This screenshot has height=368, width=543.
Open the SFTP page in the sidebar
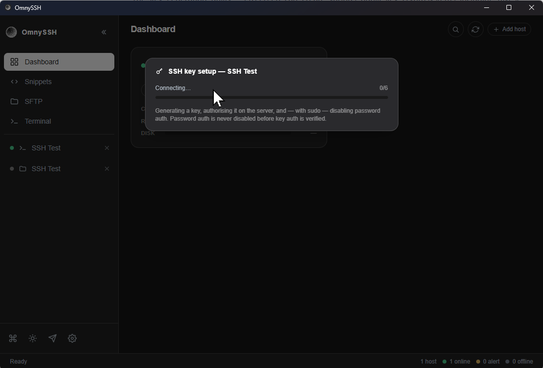click(x=59, y=101)
